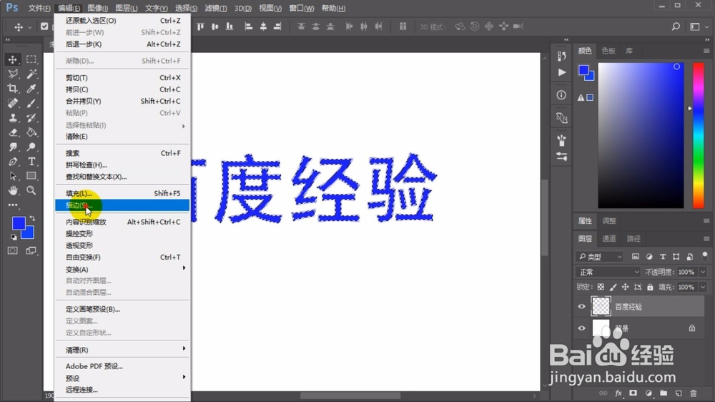
Task: Select the Crop tool
Action: tap(12, 89)
